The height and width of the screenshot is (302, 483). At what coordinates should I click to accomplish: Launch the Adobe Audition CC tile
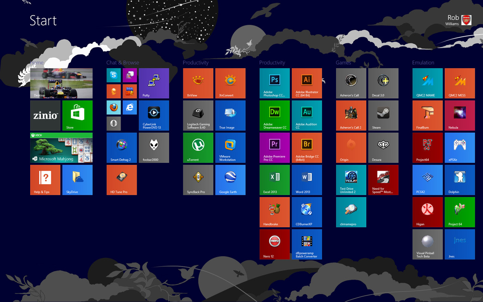coord(307,116)
